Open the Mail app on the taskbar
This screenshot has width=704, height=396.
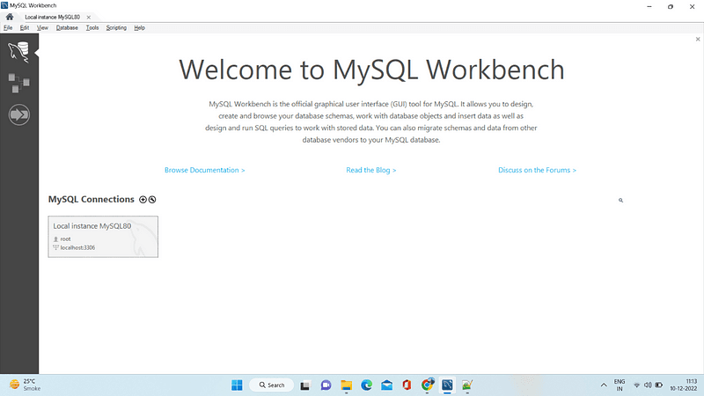point(386,385)
